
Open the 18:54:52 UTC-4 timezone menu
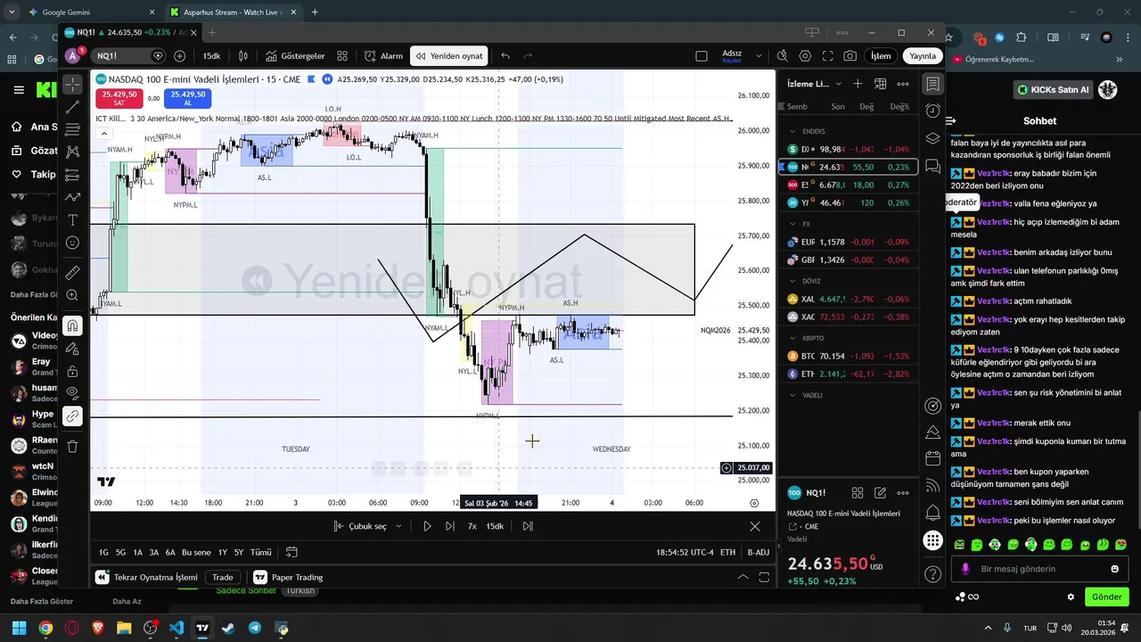click(x=685, y=552)
